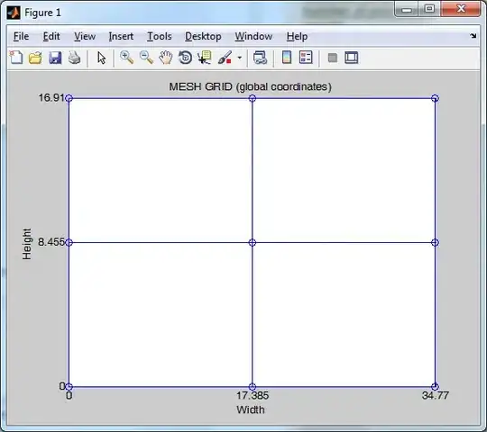The width and height of the screenshot is (487, 432).
Task: Click the 17.385 x-axis tick label
Action: [253, 395]
